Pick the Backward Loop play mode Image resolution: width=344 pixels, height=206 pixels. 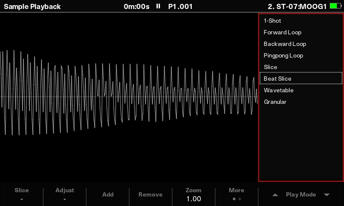301,44
